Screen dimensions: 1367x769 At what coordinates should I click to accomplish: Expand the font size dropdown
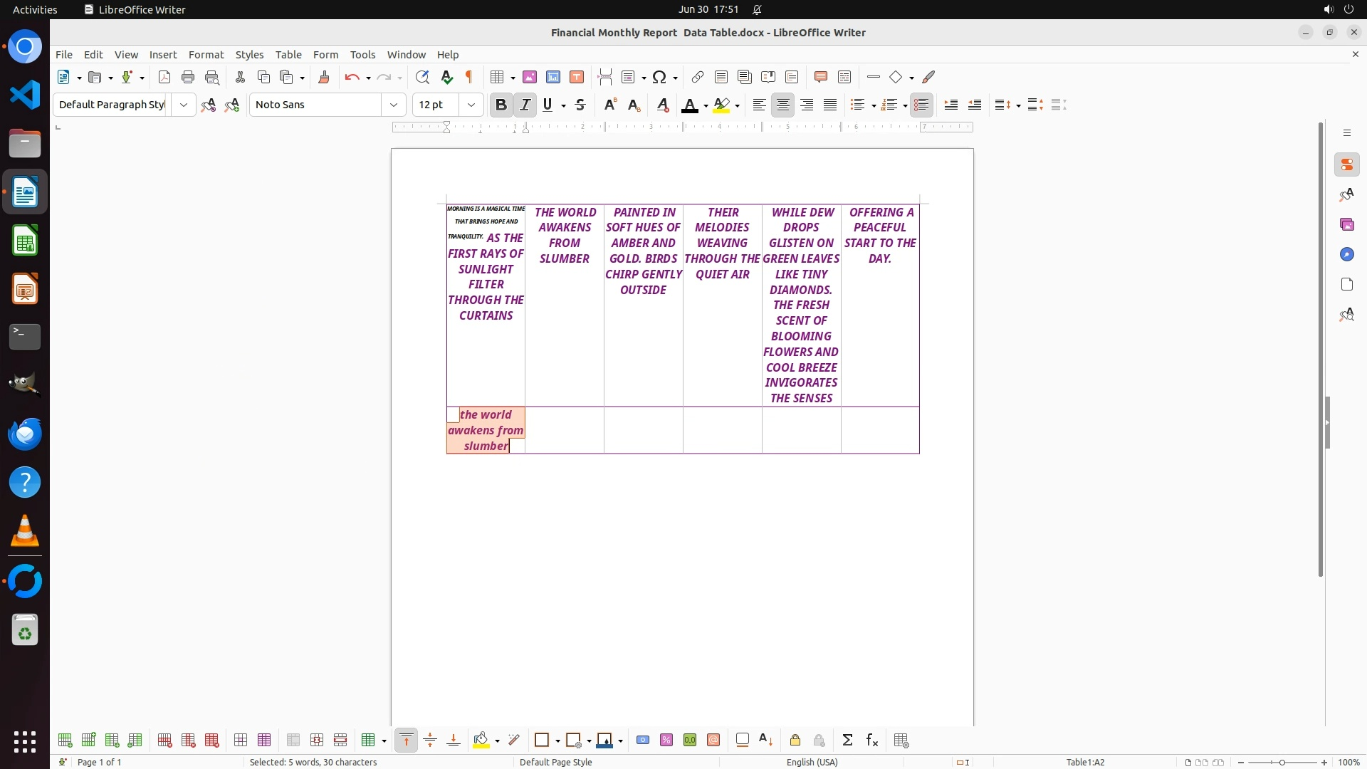pos(471,105)
